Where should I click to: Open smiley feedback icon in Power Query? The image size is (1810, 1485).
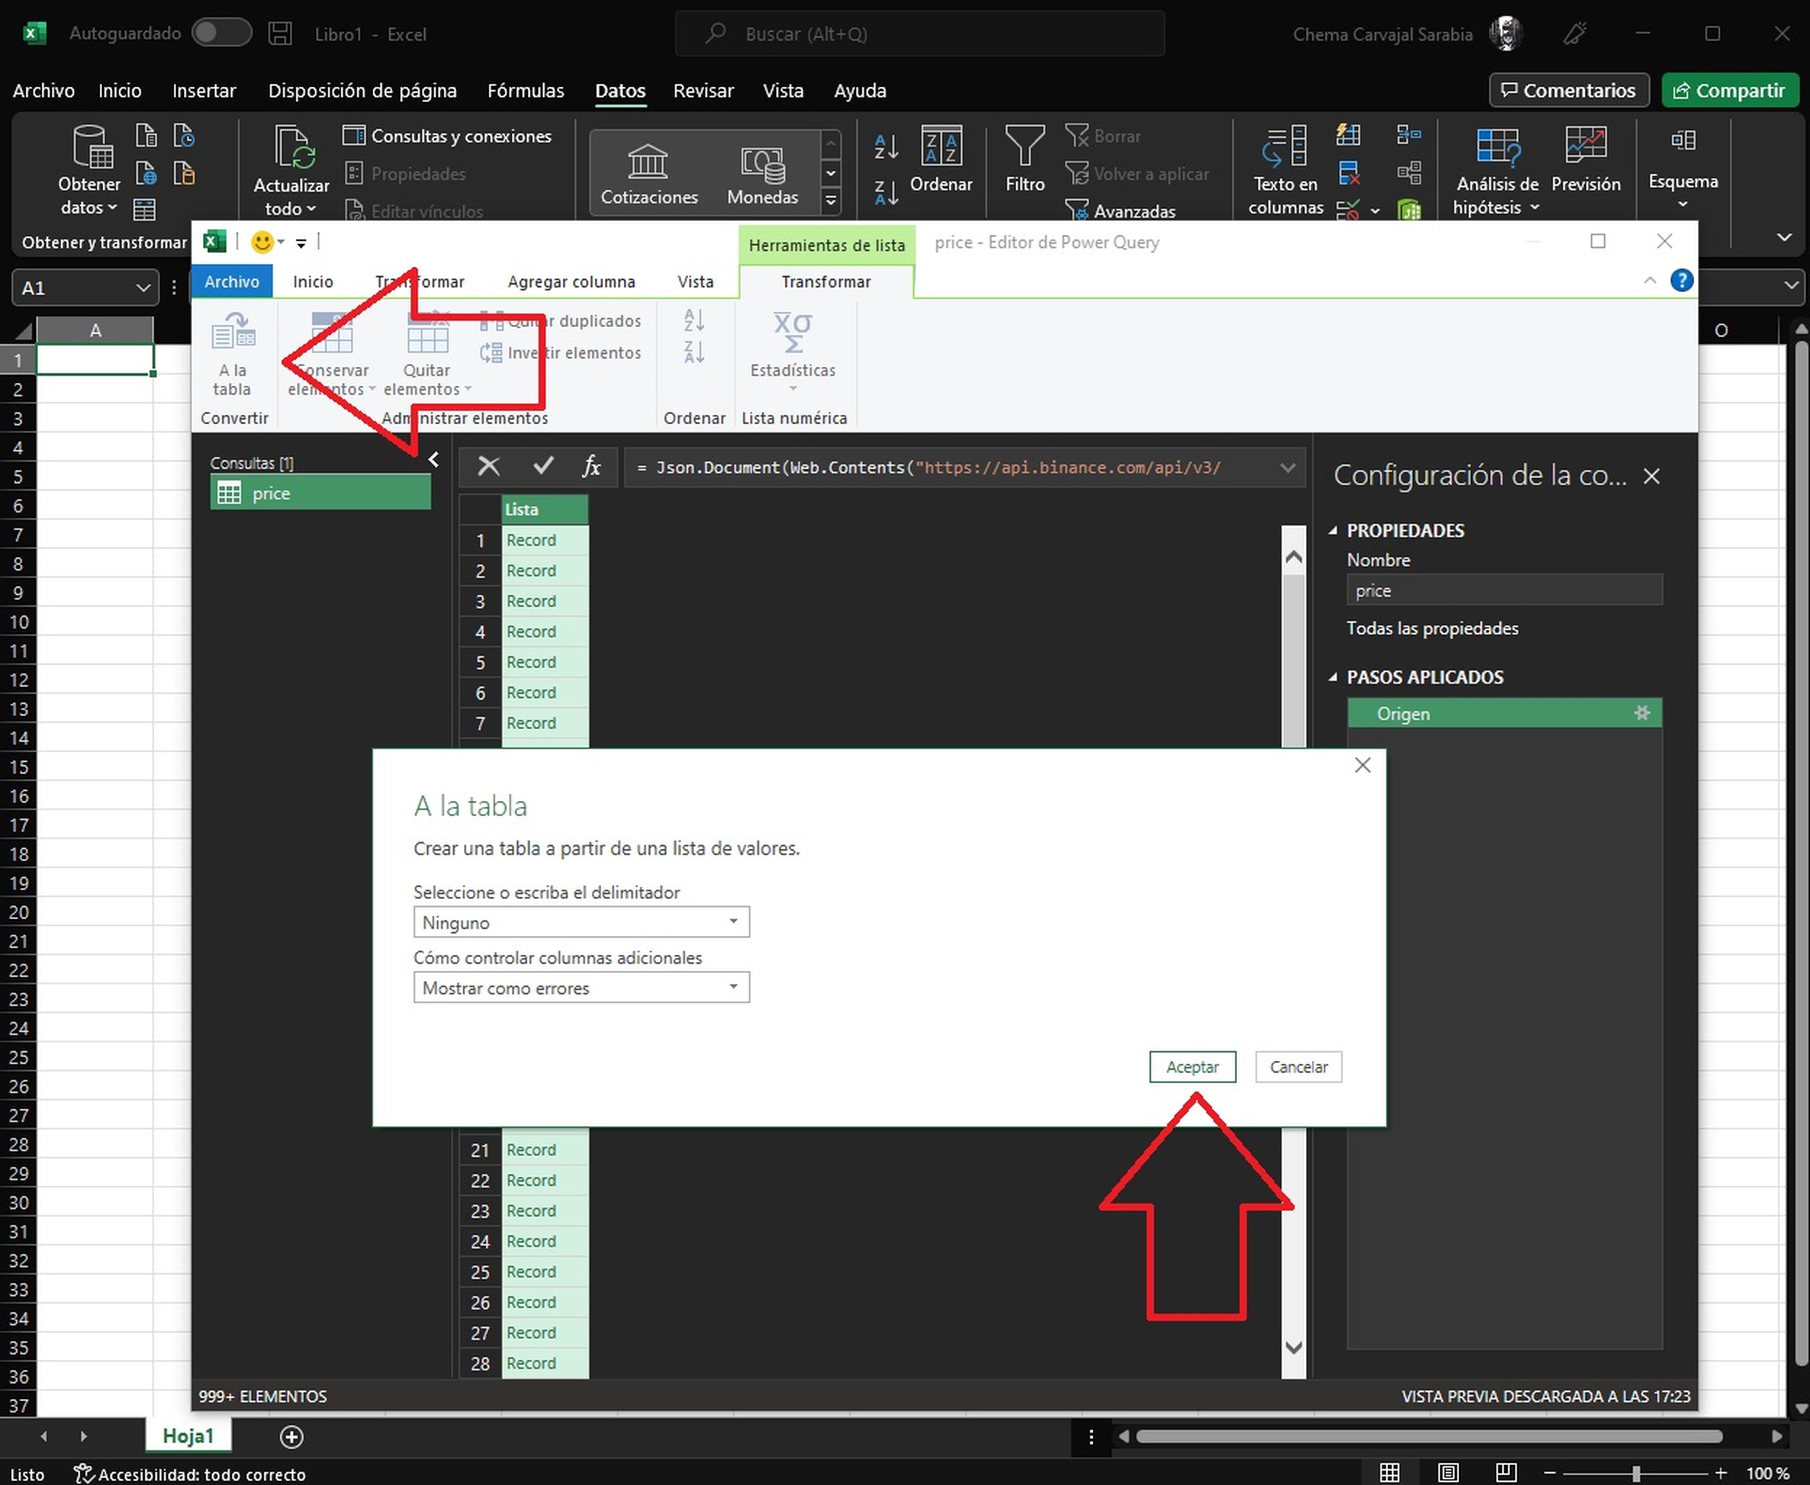click(x=262, y=242)
